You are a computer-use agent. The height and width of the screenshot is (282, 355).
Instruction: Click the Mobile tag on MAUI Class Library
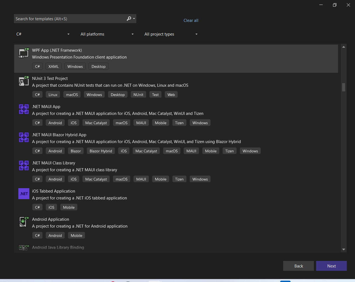[161, 179]
